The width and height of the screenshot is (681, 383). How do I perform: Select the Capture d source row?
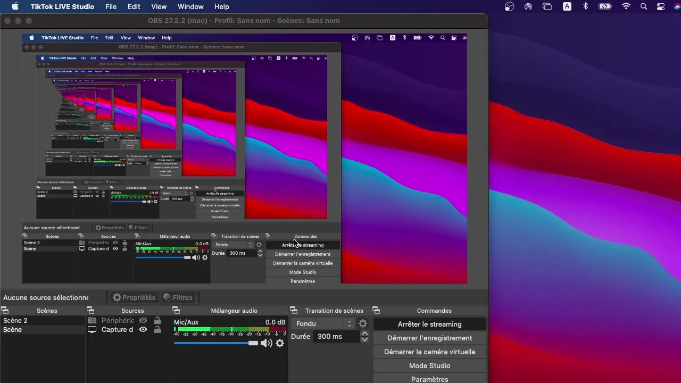click(x=128, y=330)
